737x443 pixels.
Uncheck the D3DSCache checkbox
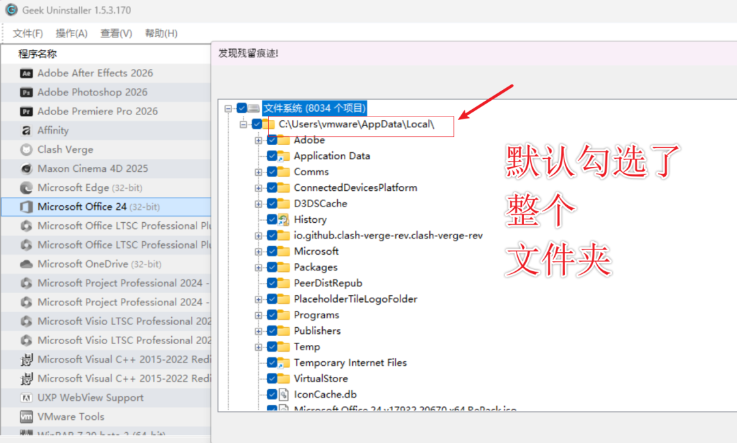[x=272, y=204]
